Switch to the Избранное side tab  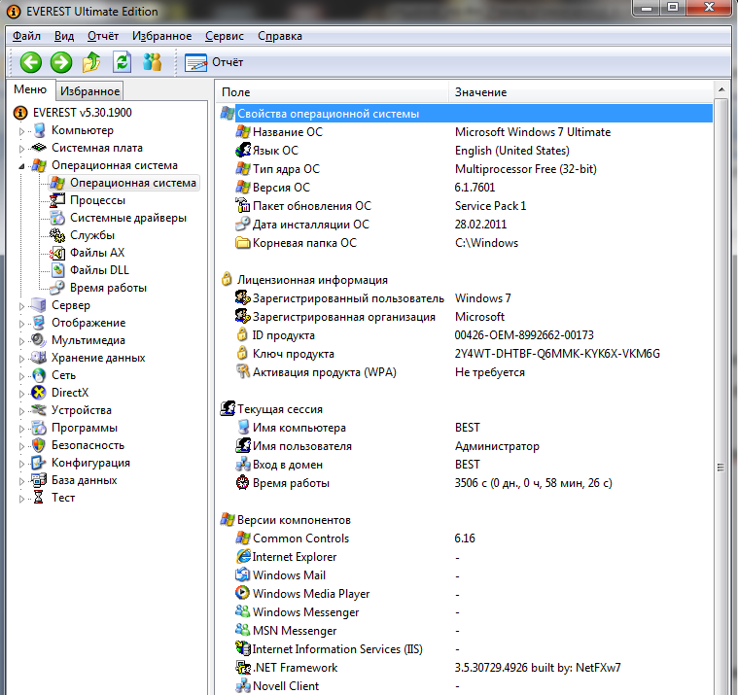(89, 91)
